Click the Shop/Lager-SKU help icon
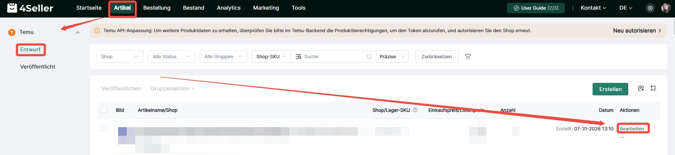This screenshot has width=675, height=155. (415, 110)
